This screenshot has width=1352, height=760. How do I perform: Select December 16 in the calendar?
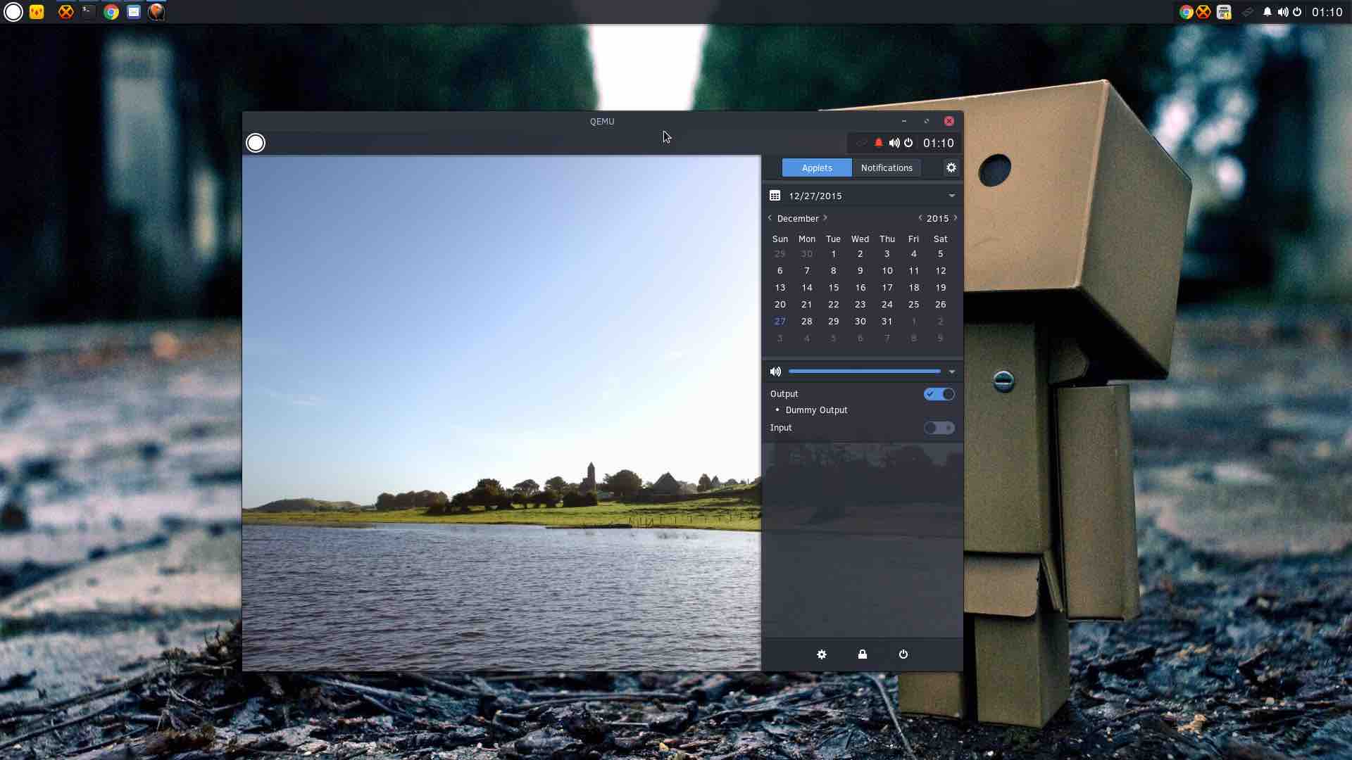[x=860, y=287]
